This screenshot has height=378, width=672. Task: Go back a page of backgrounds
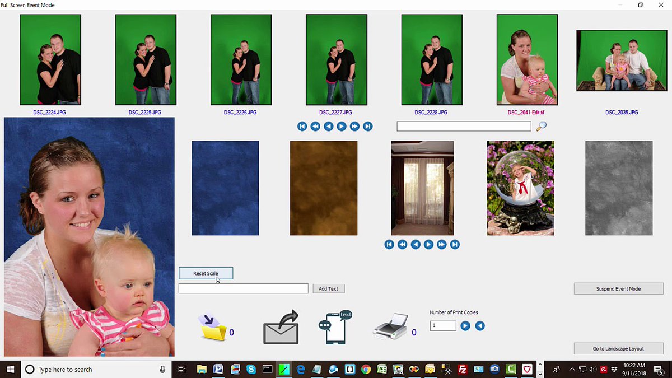tap(402, 244)
